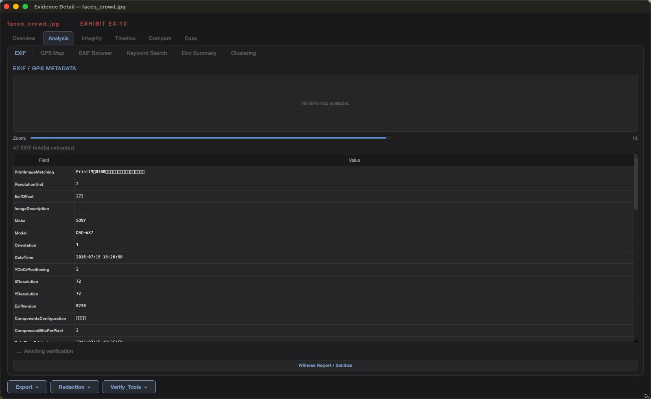Click the ExifVersion value 0230
Image resolution: width=651 pixels, height=399 pixels.
(x=81, y=306)
